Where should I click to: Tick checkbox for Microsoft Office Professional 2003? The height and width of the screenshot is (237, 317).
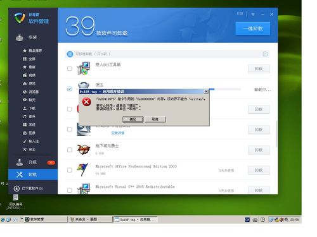(x=70, y=170)
